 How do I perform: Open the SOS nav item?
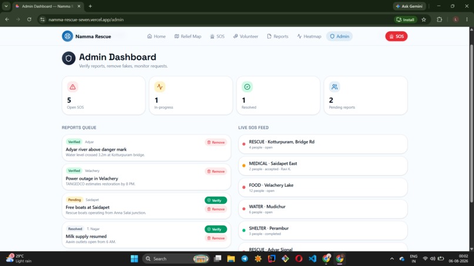click(217, 36)
